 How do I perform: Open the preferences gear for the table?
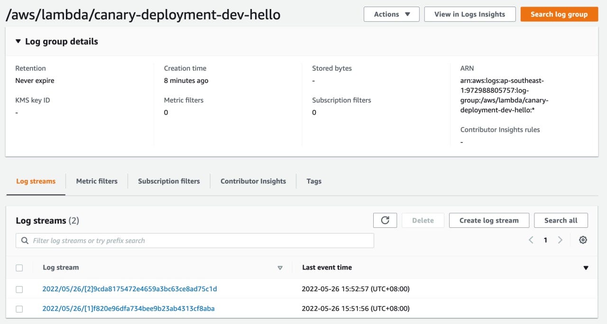pos(583,240)
